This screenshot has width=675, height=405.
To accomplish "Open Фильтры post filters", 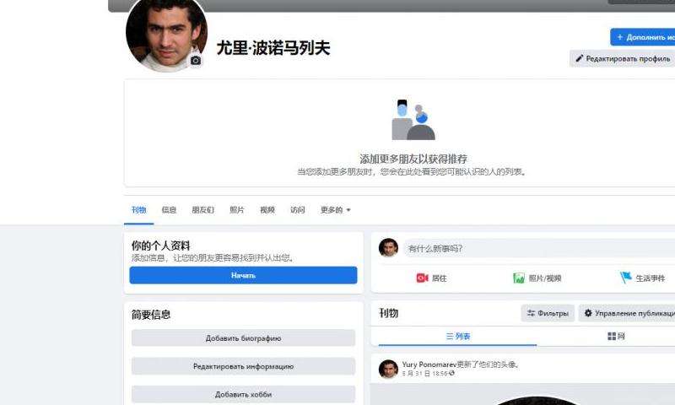I will pos(548,313).
